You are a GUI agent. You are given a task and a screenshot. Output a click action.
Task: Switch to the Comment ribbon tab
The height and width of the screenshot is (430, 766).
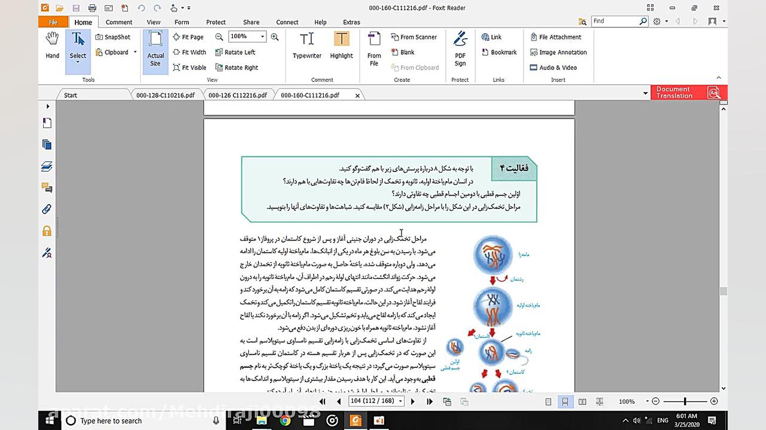click(x=119, y=22)
